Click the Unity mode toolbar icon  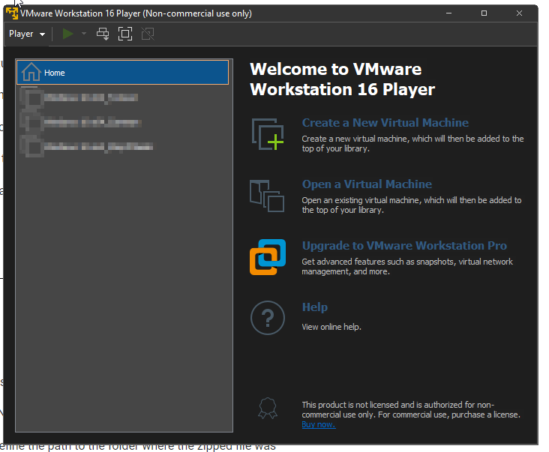[x=148, y=34]
